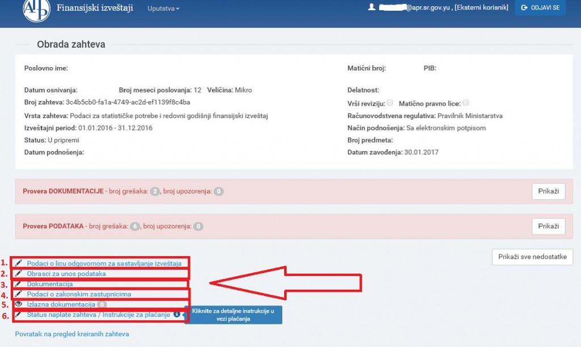The width and height of the screenshot is (581, 347).
Task: Click pencil icon next to Obrasci za unos podataka
Action: (x=19, y=273)
